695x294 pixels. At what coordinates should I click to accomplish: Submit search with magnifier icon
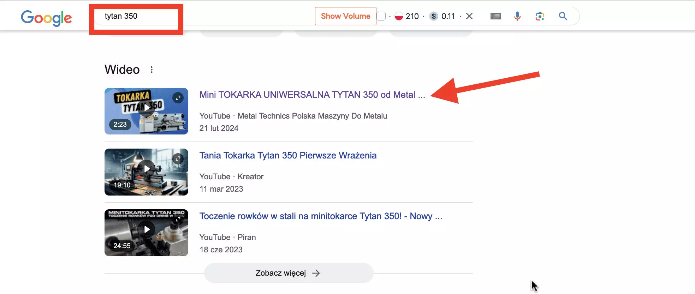pyautogui.click(x=563, y=16)
